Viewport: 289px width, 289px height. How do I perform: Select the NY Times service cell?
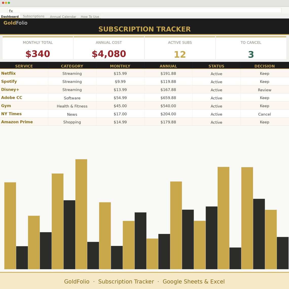[24, 114]
